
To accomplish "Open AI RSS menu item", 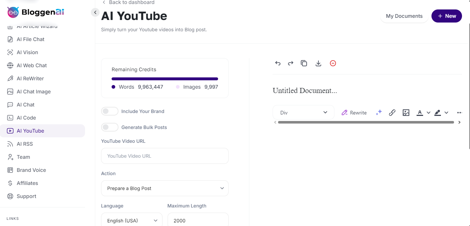I will pyautogui.click(x=43, y=144).
